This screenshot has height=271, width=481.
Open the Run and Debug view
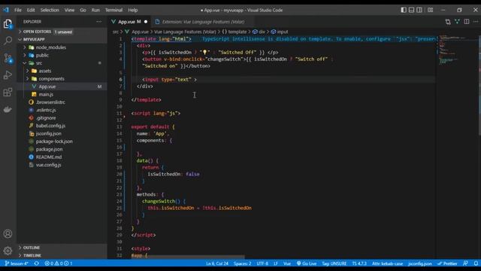tap(8, 75)
